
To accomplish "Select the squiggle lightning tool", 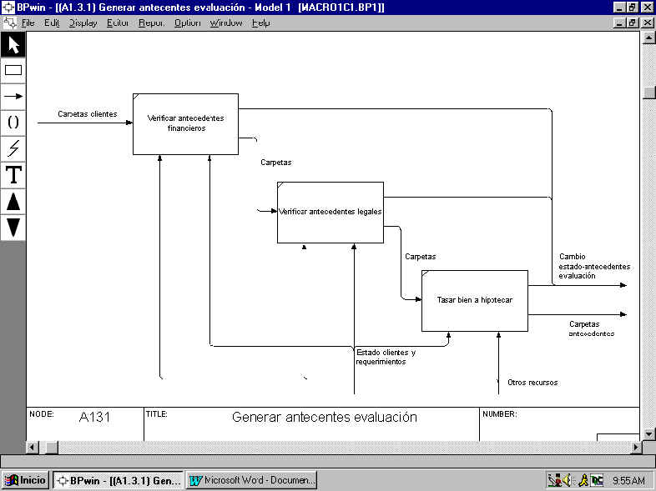I will pos(13,148).
